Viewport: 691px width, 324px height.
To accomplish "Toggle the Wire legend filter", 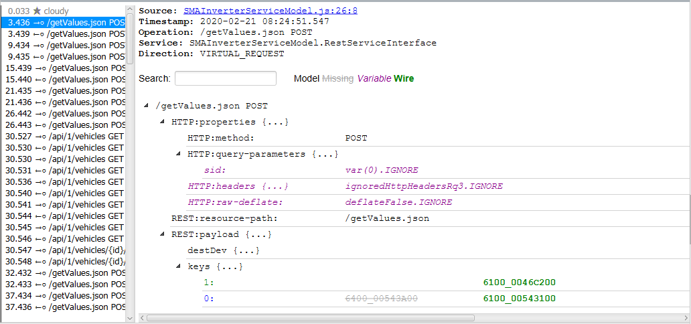I will 404,78.
